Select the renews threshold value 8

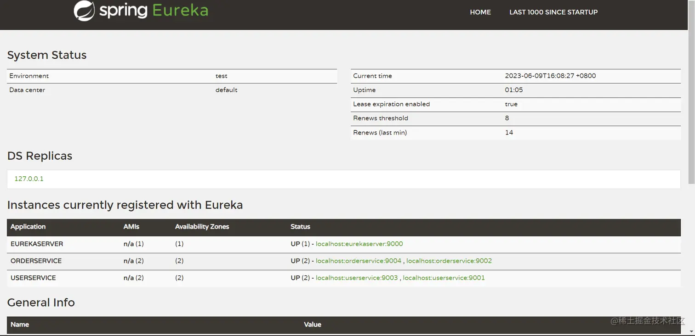pos(507,118)
